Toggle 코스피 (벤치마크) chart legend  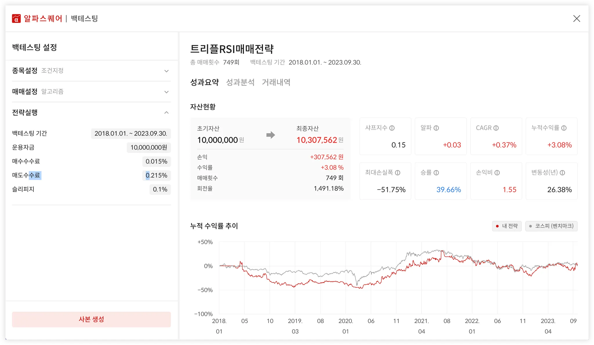point(551,226)
